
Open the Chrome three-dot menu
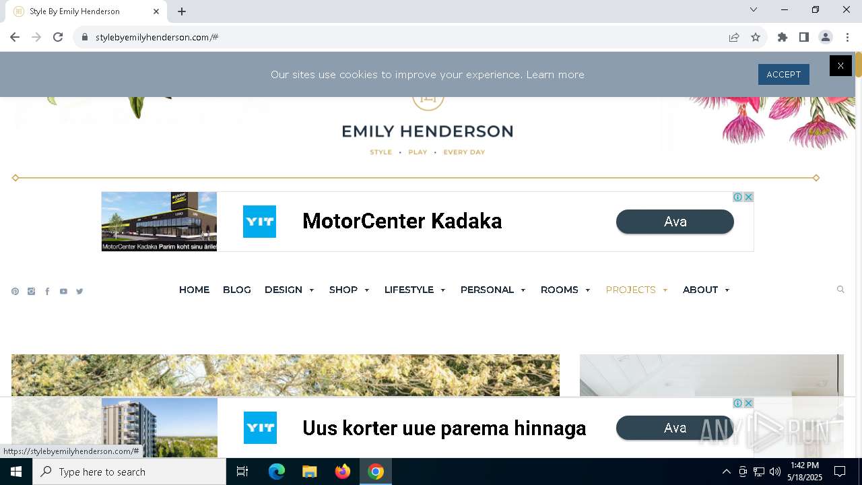point(847,37)
